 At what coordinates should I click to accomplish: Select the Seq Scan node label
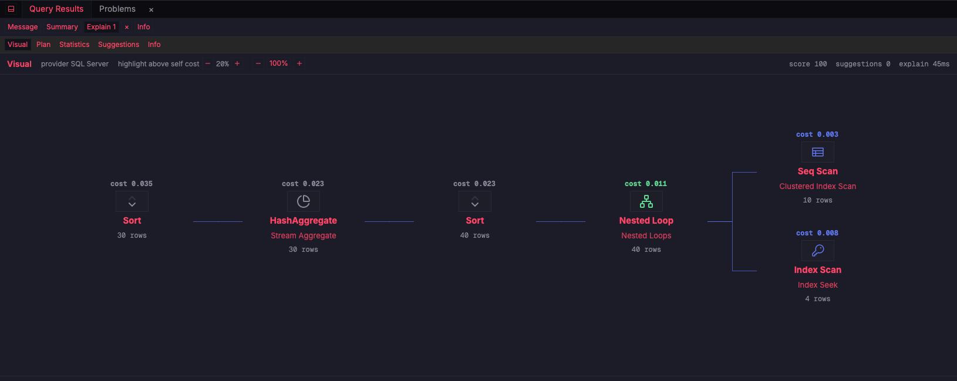pyautogui.click(x=818, y=171)
